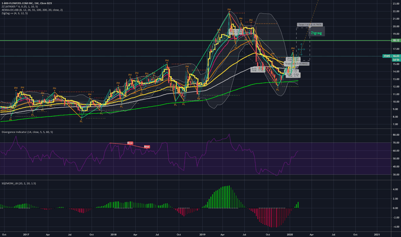This screenshot has width=401, height=237.
Task: Click the green 18.12 price tag
Action: (396, 41)
